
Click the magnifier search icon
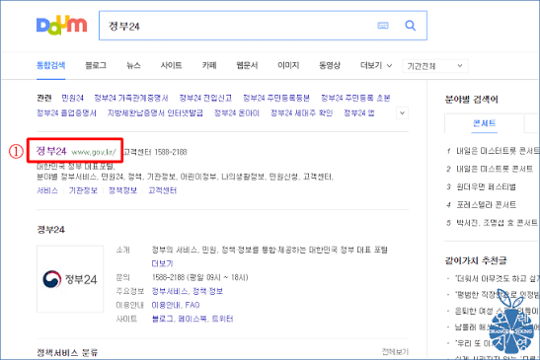click(410, 26)
